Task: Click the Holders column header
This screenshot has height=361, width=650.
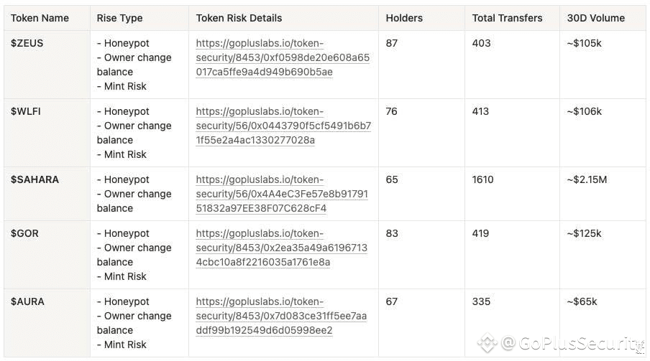Action: [404, 18]
